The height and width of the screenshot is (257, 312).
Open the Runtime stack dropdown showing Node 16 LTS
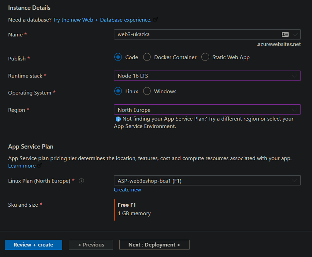pyautogui.click(x=207, y=76)
